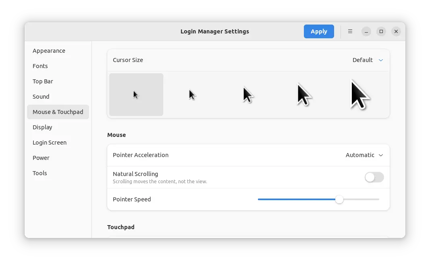Choose the largest cursor size icon
430x265 pixels.
point(360,95)
